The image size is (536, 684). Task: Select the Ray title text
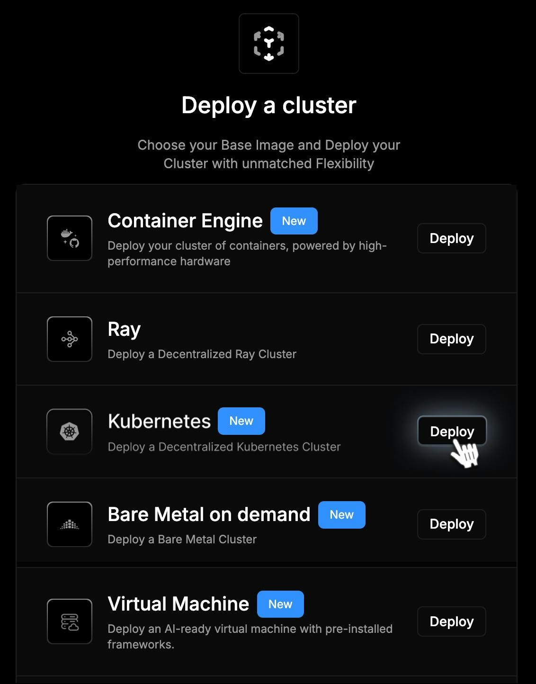(x=124, y=330)
